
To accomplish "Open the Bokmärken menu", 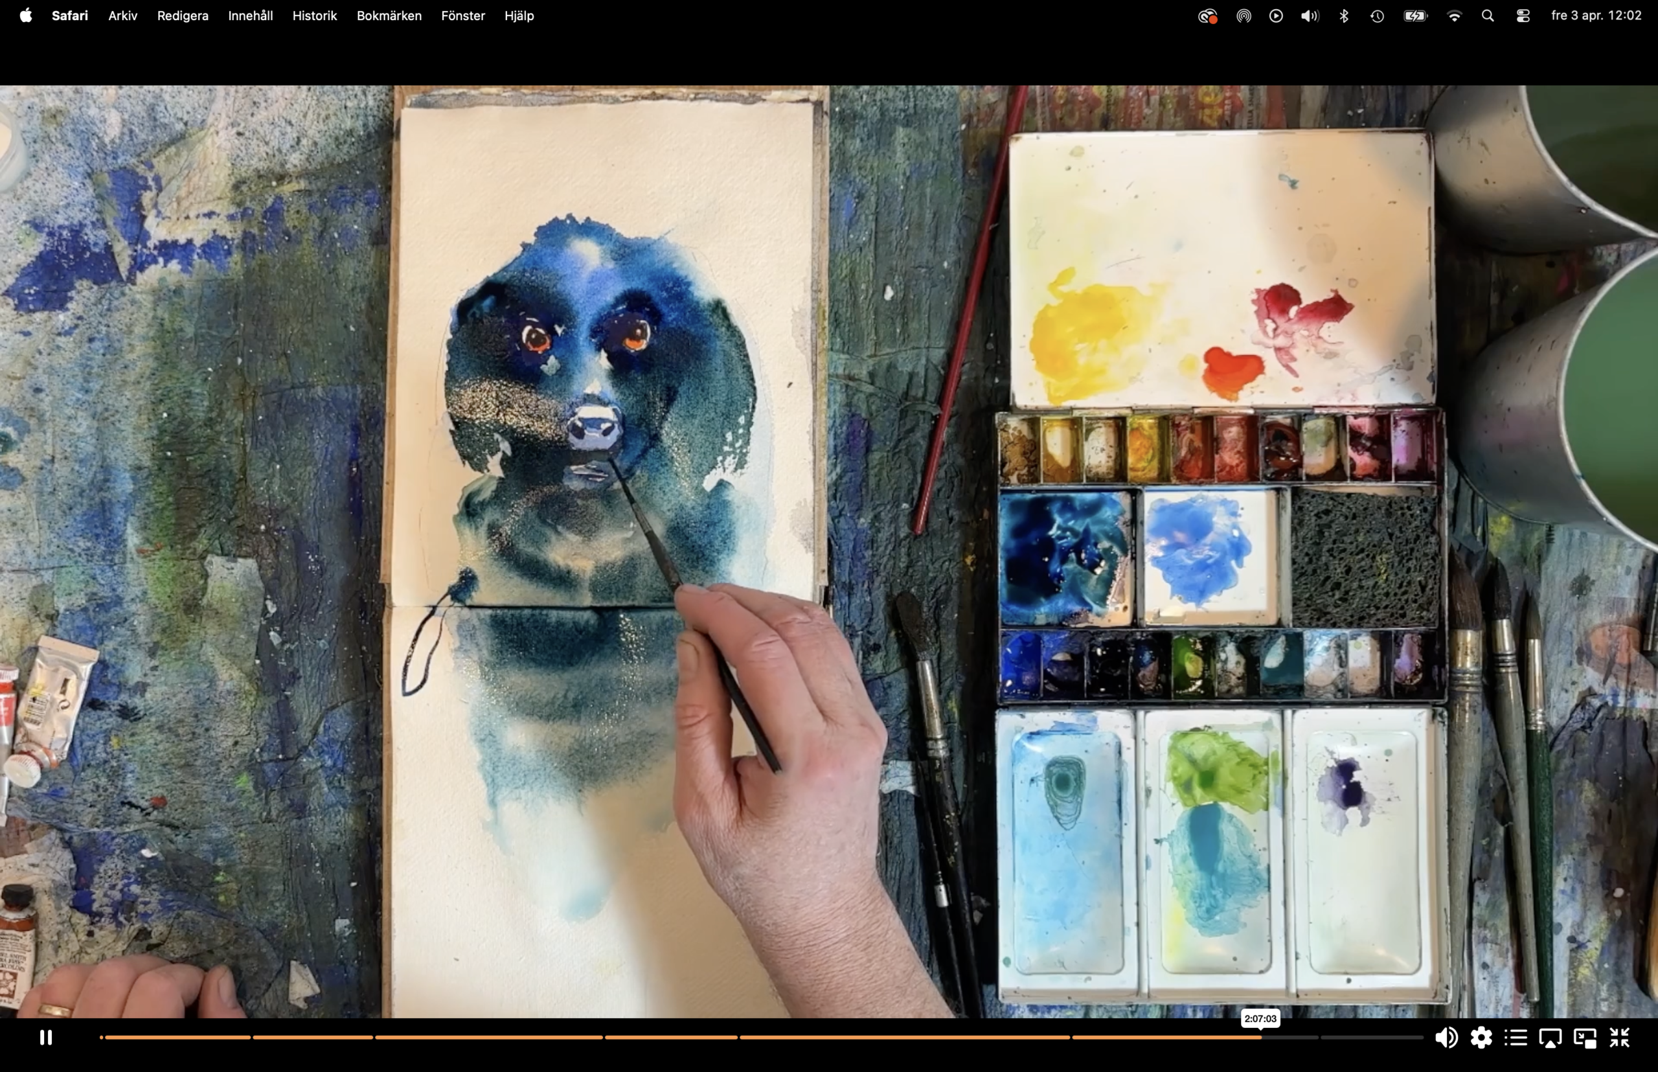I will (x=389, y=16).
